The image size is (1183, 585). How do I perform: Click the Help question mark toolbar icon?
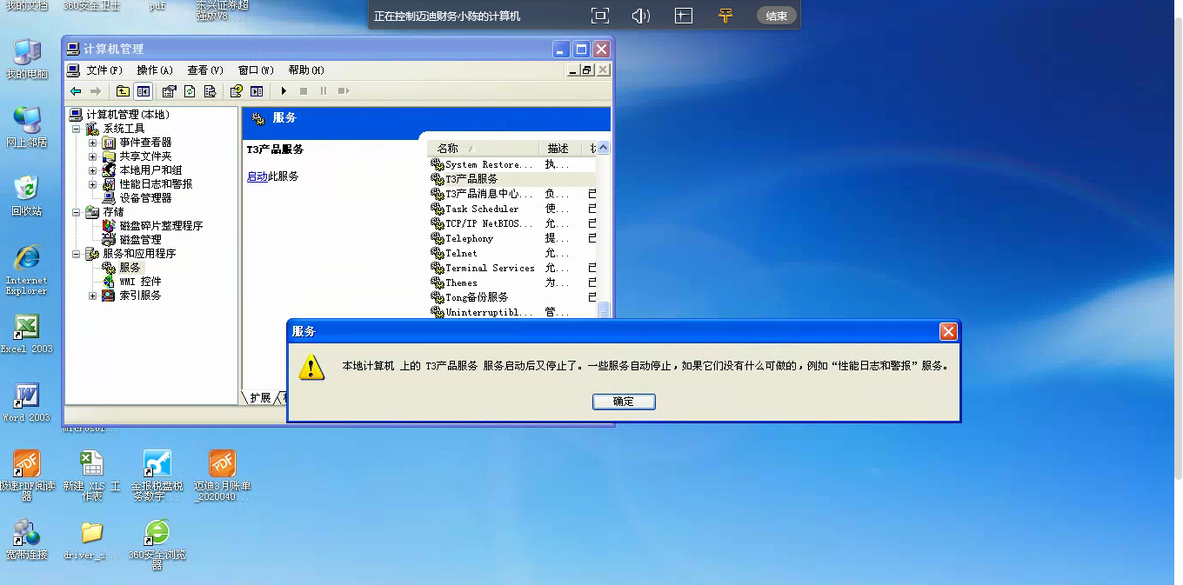coord(236,91)
